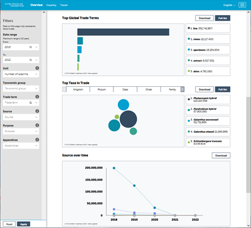Image resolution: width=251 pixels, height=228 pixels.
Task: Expand the To year dropdown
Action: click(36, 60)
